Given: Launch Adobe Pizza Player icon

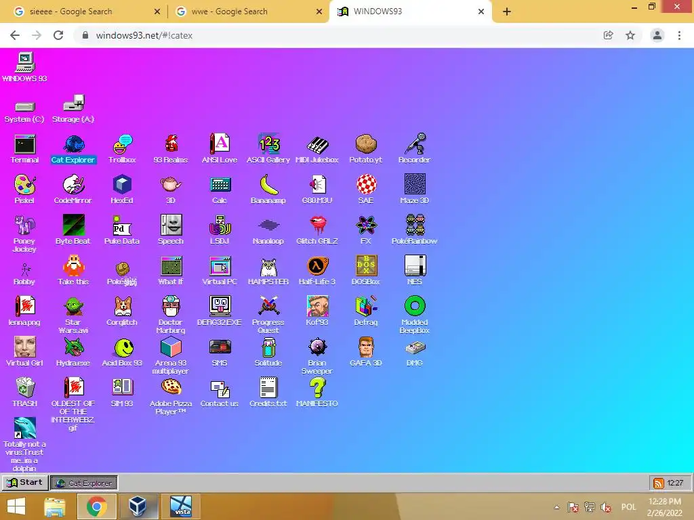Looking at the screenshot, I should [x=171, y=396].
